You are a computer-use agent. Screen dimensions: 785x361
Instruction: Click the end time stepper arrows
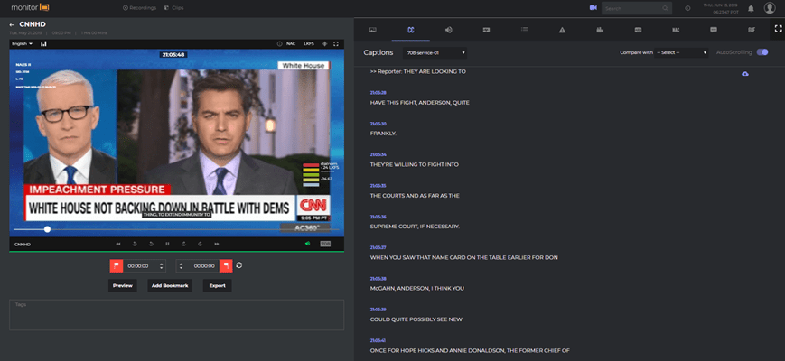(182, 266)
